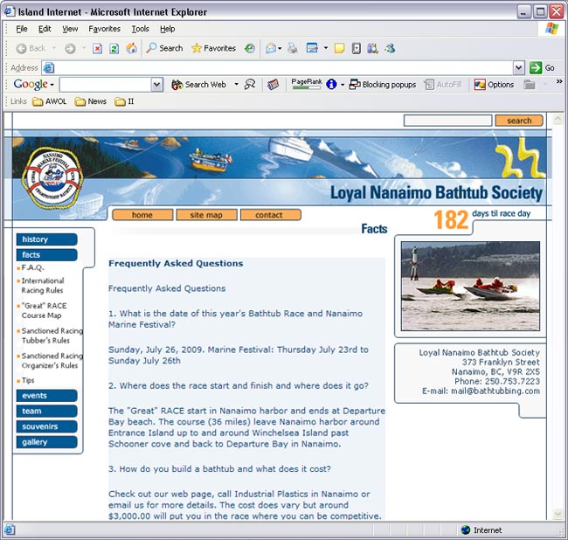This screenshot has width=568, height=540.
Task: Click the Google toolbar search field
Action: coord(106,85)
